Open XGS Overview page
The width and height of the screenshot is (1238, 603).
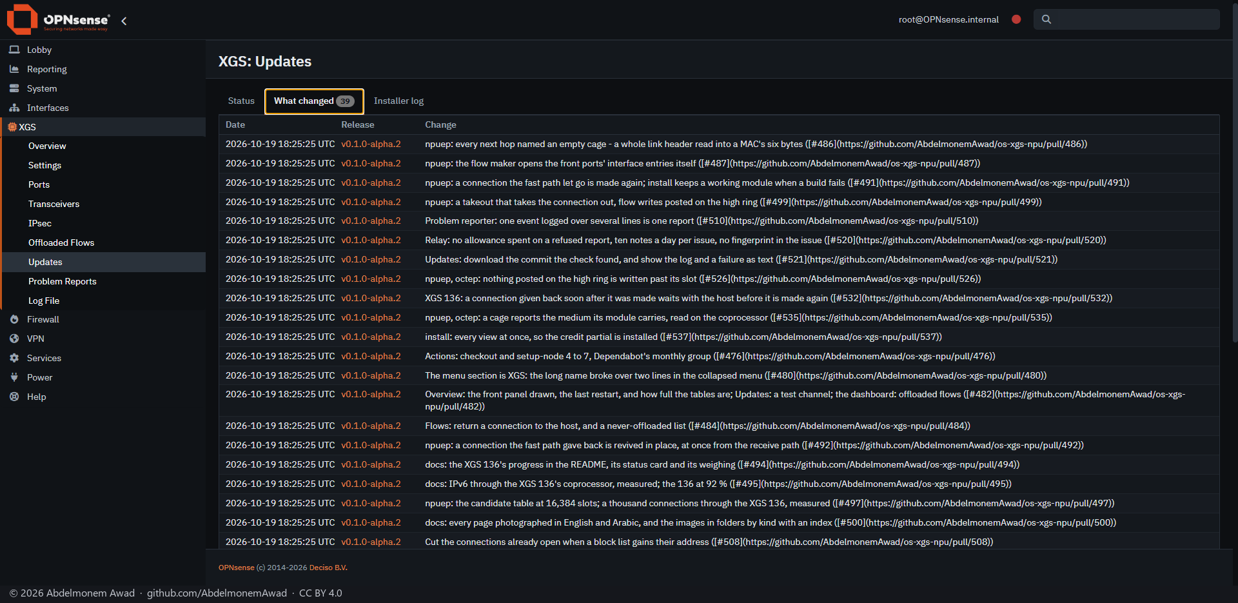point(104,146)
